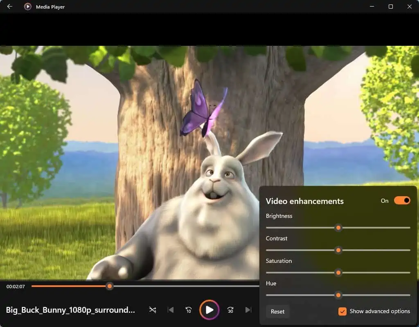
Task: Click the Big_Buck_Bunny video title
Action: (x=70, y=310)
